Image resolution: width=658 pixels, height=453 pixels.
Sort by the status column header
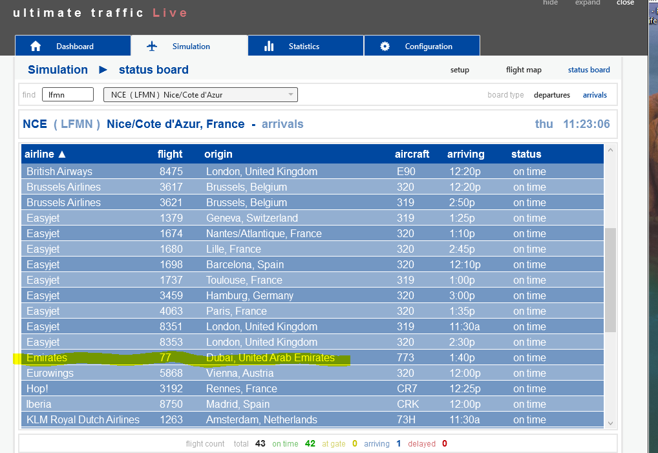pyautogui.click(x=526, y=154)
